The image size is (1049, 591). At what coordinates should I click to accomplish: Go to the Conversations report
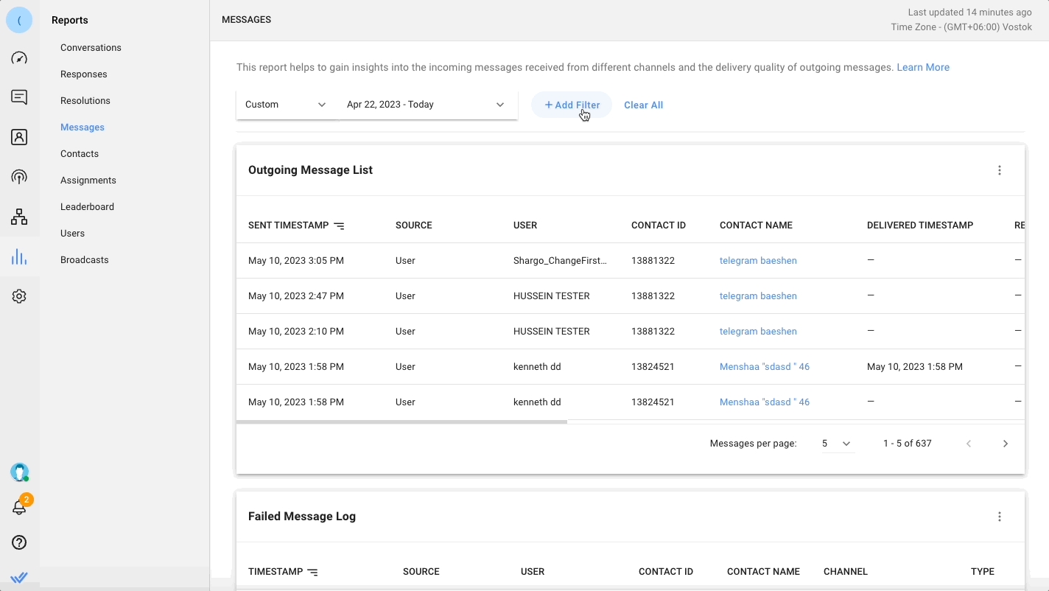tap(91, 48)
